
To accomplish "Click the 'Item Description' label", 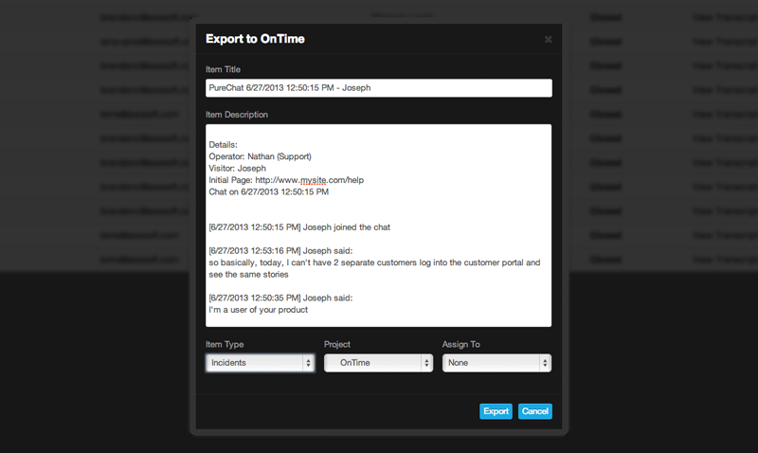I will (x=236, y=115).
